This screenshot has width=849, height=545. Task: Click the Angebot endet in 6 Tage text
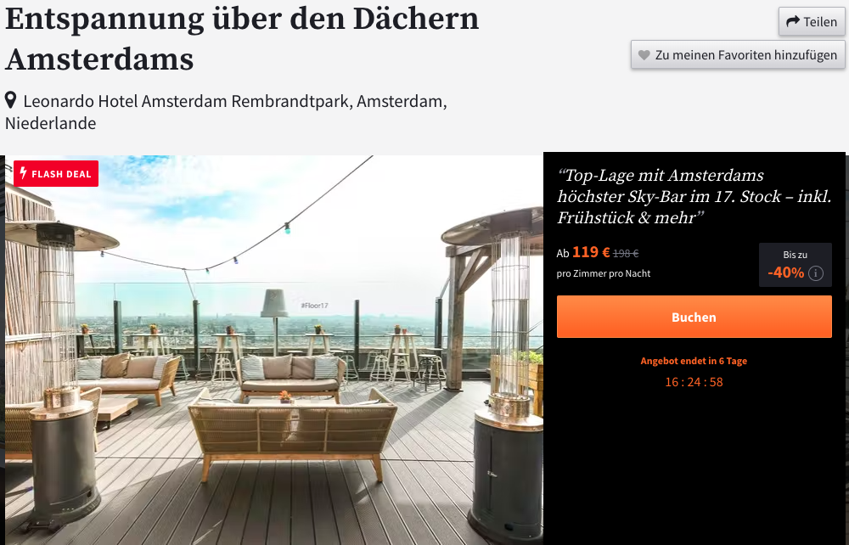click(694, 361)
